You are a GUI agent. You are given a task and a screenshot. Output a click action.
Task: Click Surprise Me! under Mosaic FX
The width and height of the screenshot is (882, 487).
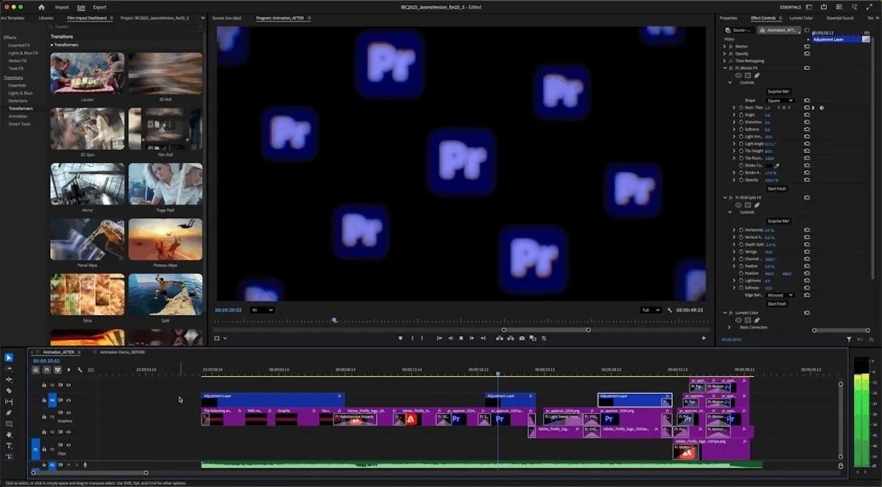pyautogui.click(x=778, y=92)
